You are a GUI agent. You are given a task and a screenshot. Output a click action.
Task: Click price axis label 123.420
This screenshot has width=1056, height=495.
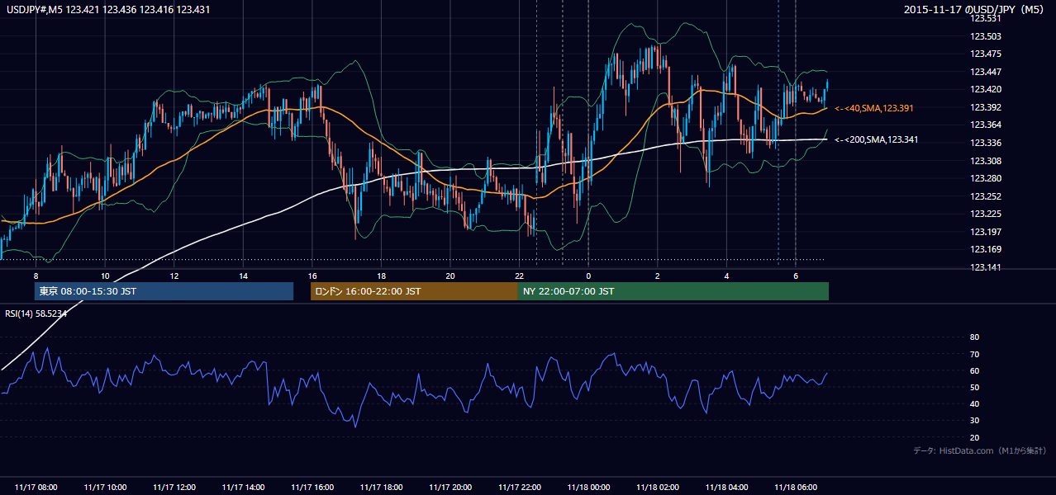click(985, 89)
